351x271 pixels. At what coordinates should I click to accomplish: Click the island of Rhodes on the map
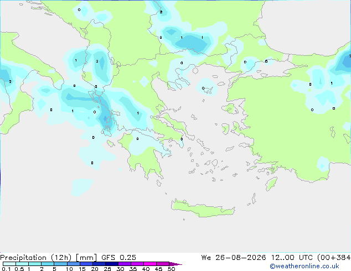[x=271, y=184]
